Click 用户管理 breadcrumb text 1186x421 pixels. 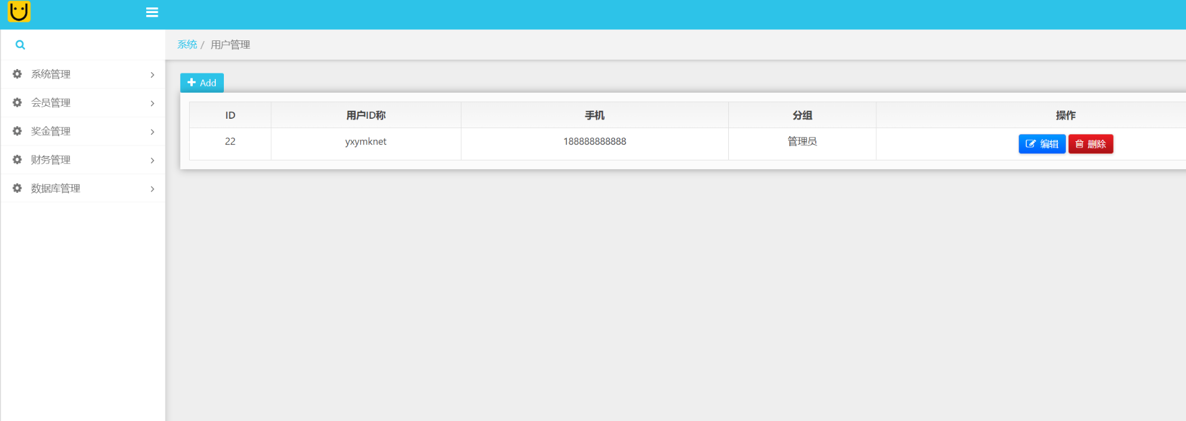coord(230,45)
